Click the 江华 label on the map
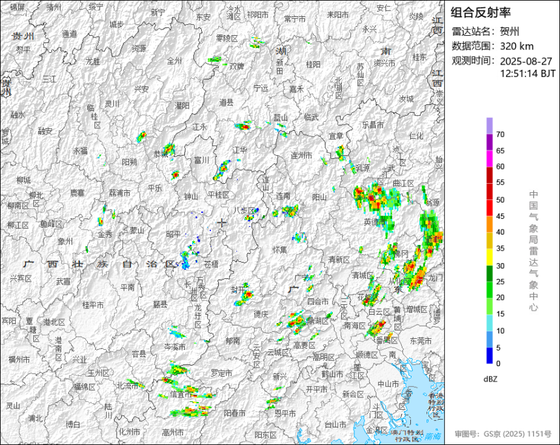This screenshot has width=560, height=445. click(240, 150)
